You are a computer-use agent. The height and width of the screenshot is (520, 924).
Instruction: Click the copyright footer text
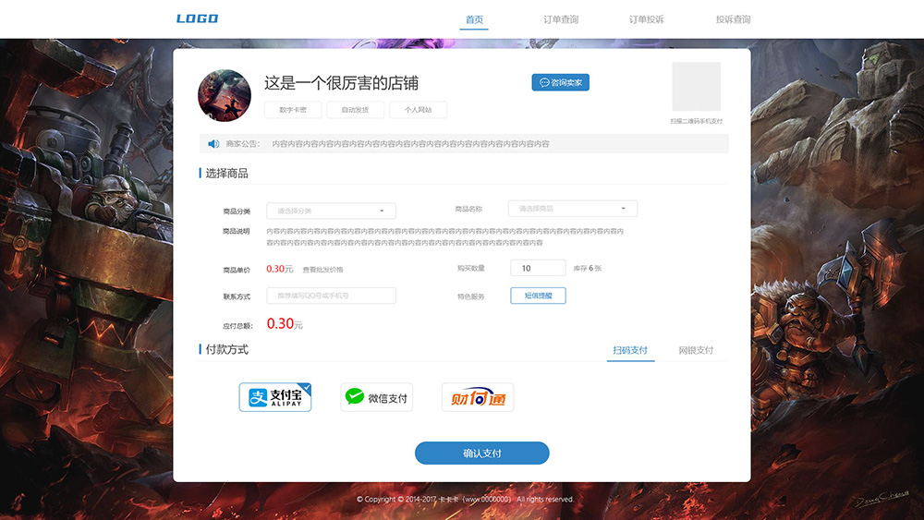[465, 500]
